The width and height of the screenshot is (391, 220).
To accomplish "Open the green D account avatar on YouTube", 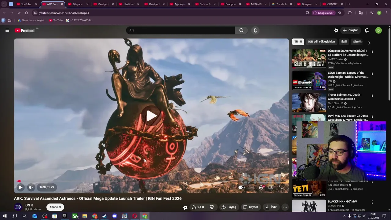I will [x=378, y=30].
